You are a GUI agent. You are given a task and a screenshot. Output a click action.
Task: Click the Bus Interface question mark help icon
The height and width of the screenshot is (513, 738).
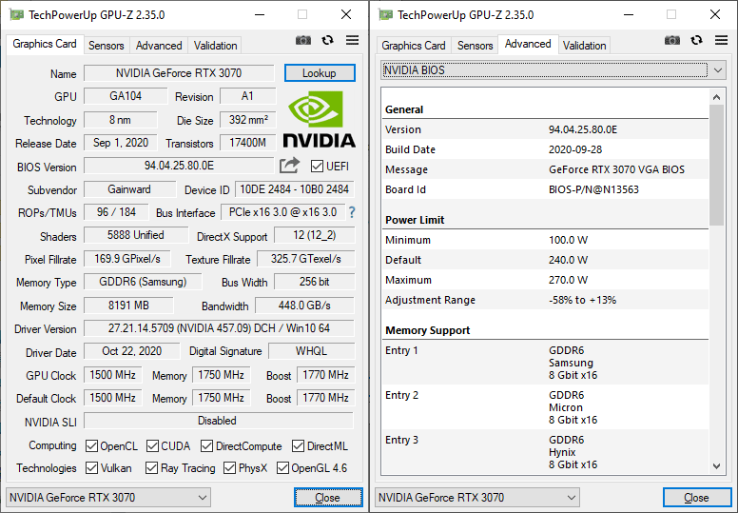[352, 212]
